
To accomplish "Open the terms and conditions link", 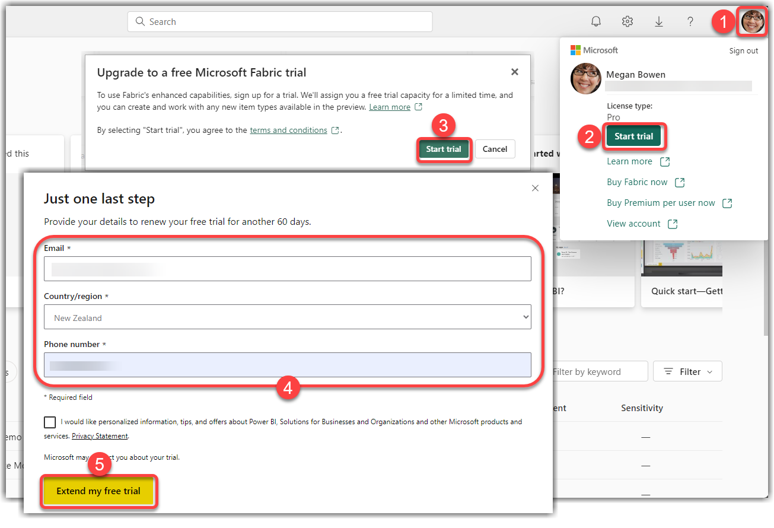I will point(288,131).
